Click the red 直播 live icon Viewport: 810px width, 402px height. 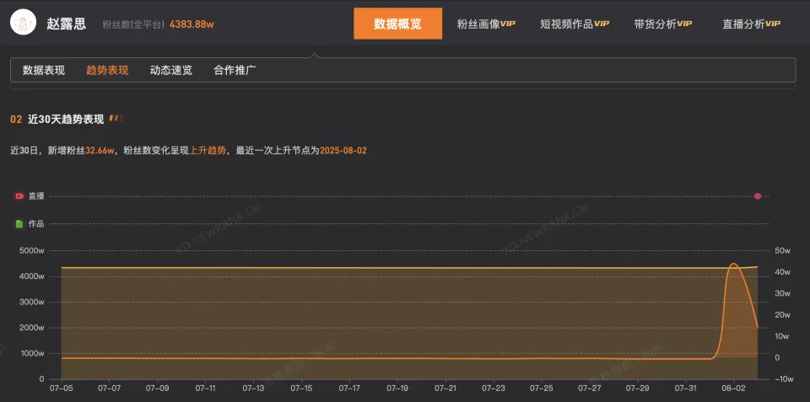click(x=19, y=196)
